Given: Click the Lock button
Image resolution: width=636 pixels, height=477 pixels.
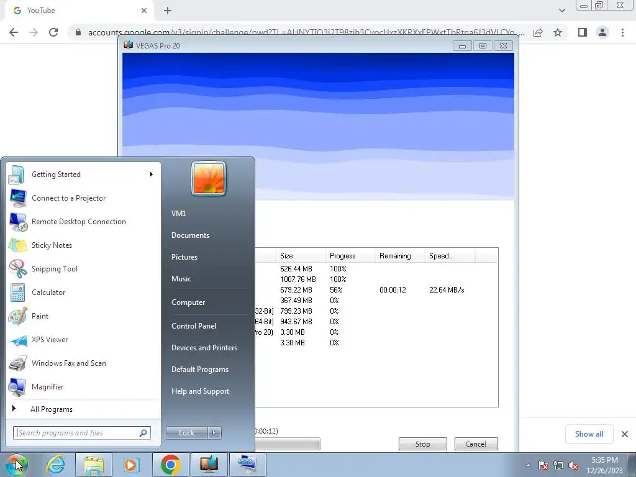Looking at the screenshot, I should pos(186,433).
